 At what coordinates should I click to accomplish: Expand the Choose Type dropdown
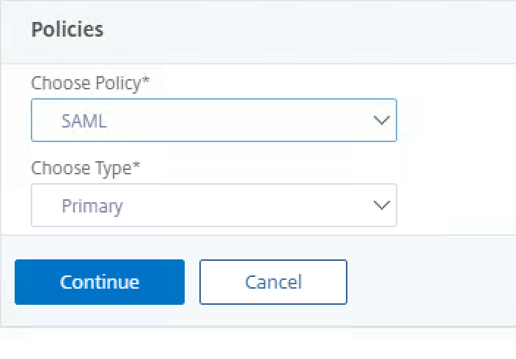coord(213,205)
